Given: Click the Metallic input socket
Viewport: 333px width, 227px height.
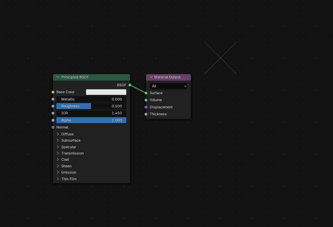Looking at the screenshot, I should click(53, 99).
